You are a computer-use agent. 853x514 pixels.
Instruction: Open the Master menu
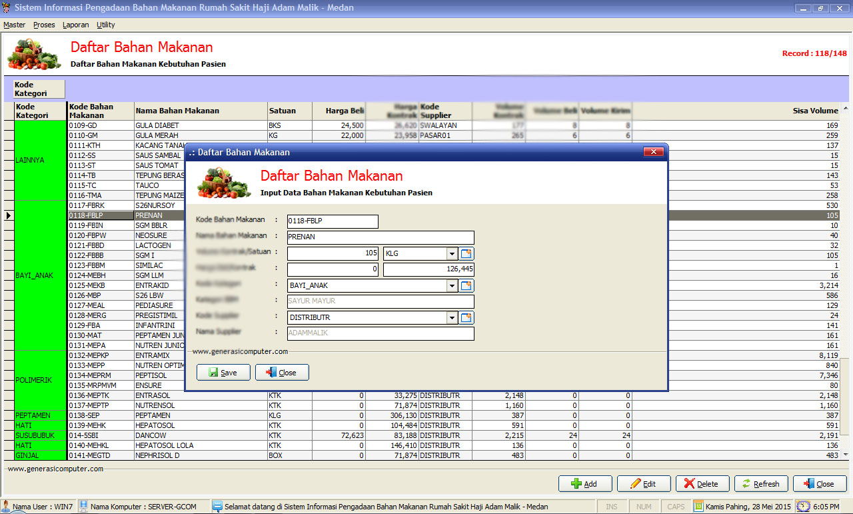pyautogui.click(x=14, y=25)
